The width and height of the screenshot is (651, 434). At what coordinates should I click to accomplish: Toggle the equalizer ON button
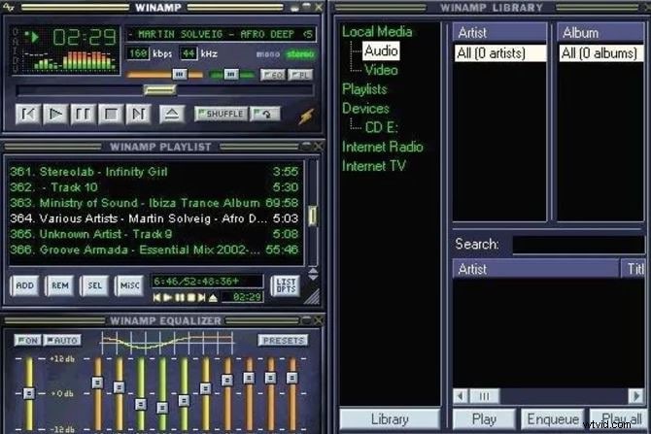(x=27, y=340)
